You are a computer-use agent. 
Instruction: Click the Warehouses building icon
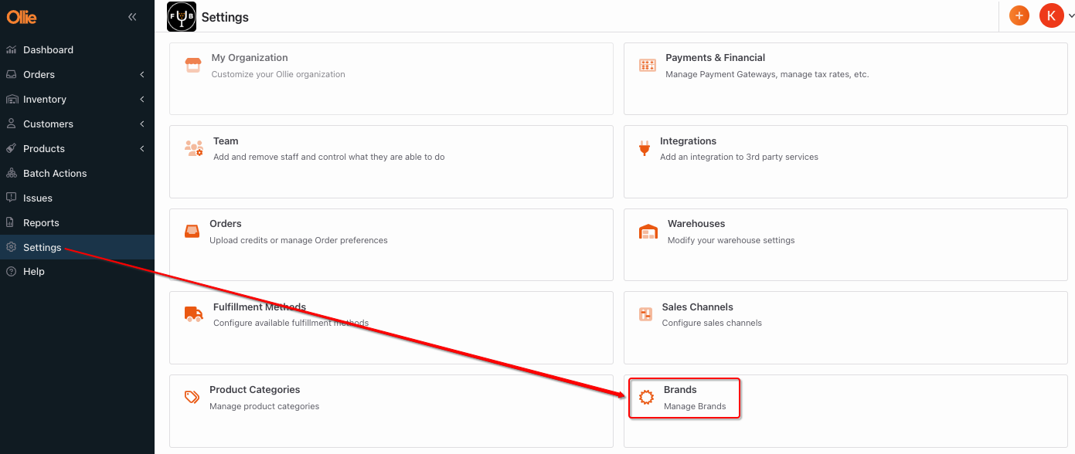point(648,232)
